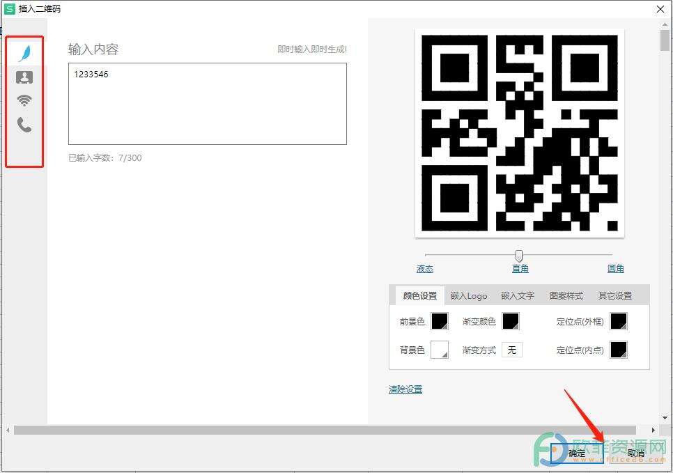673x473 pixels.
Task: Open the 渐变颜色 gradient color swatch
Action: [511, 321]
